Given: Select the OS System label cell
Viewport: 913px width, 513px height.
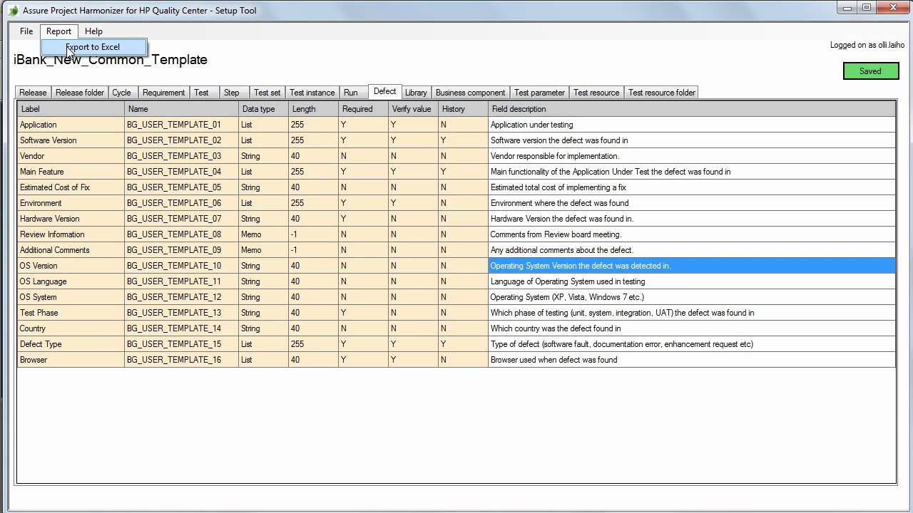Looking at the screenshot, I should click(x=71, y=297).
